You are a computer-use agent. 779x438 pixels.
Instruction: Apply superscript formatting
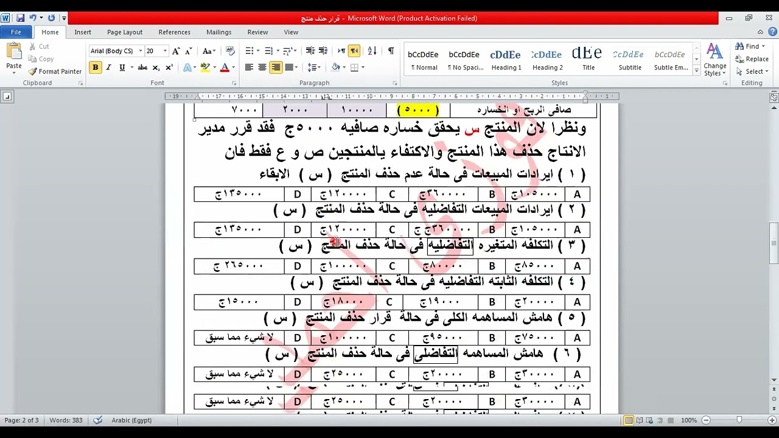tap(169, 68)
